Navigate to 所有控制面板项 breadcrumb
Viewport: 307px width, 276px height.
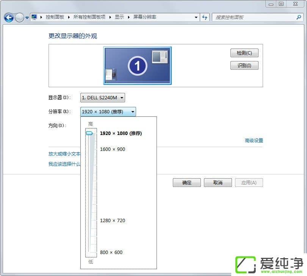[x=89, y=17]
